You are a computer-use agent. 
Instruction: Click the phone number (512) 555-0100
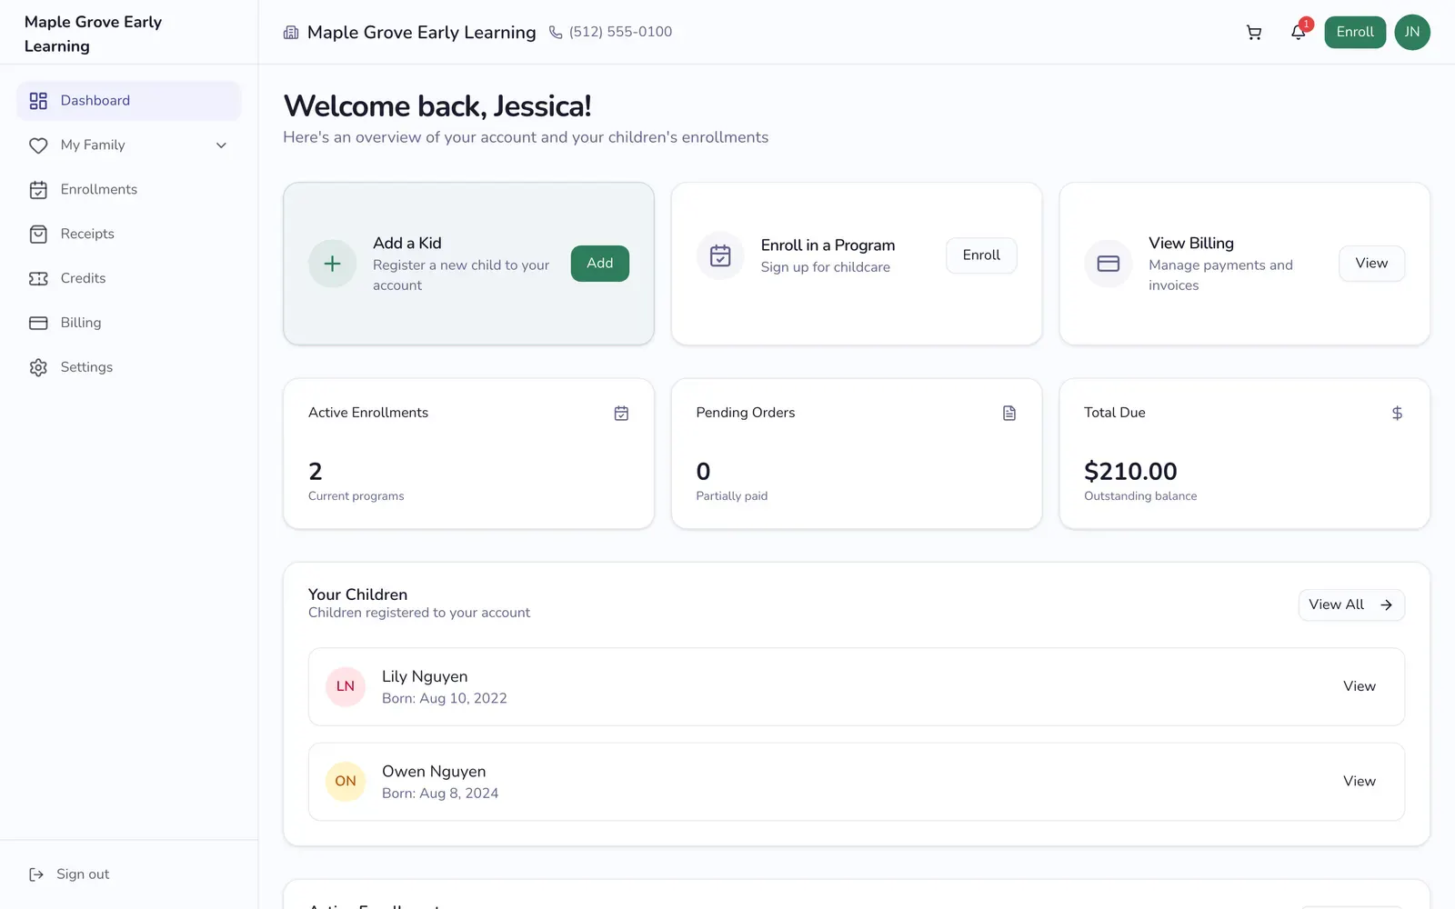(620, 32)
